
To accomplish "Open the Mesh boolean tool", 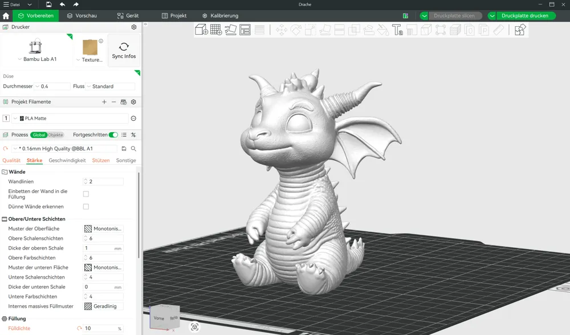I will [x=354, y=30].
